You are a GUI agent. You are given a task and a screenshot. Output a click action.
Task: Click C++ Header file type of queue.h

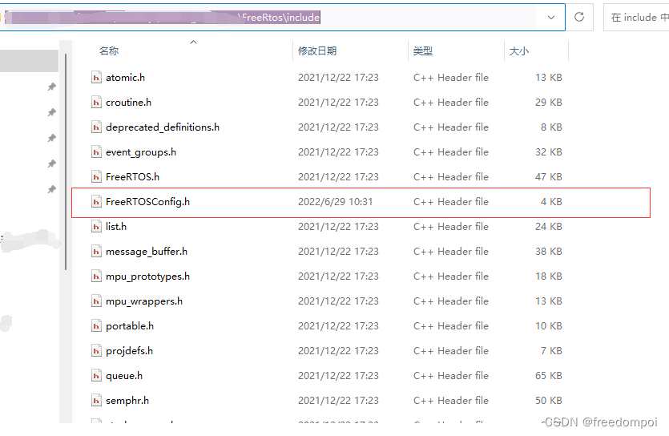(x=451, y=376)
